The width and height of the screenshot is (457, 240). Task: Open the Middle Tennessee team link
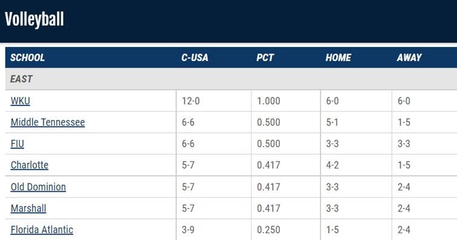[48, 122]
